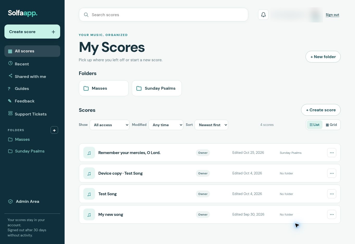Open the Test Song score title
355x244 pixels.
pos(107,194)
